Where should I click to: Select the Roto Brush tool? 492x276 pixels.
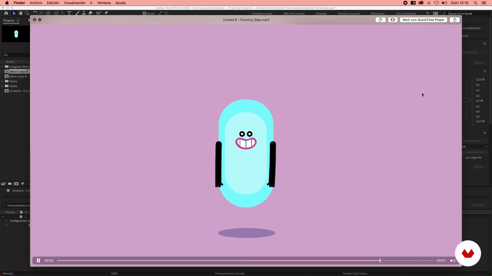pos(98,13)
